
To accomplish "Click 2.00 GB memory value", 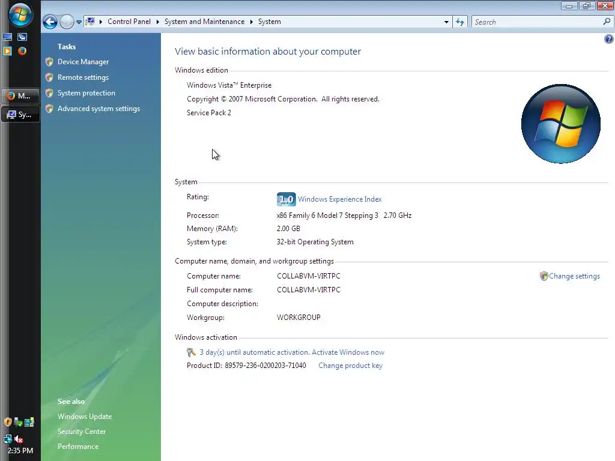I will [x=288, y=229].
